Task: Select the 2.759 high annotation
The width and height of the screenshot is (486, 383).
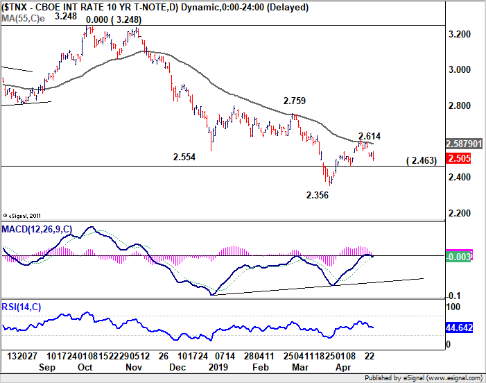Action: click(x=295, y=101)
